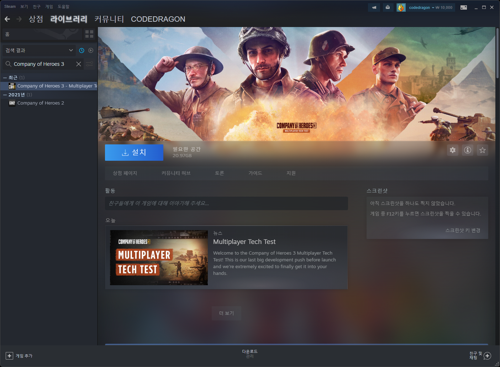Image resolution: width=500 pixels, height=367 pixels.
Task: Open the 토론 link
Action: click(220, 173)
